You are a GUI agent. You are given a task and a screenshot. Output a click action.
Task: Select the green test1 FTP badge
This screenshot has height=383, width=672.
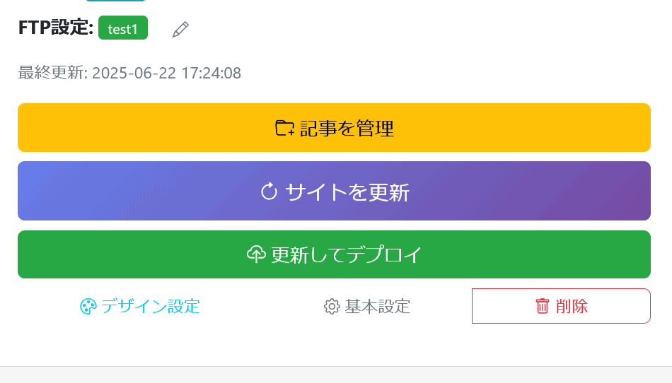[x=123, y=28]
